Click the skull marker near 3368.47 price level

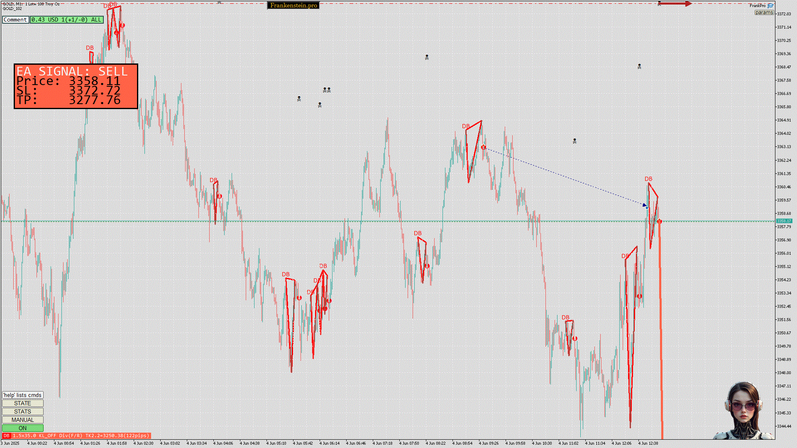(x=639, y=66)
